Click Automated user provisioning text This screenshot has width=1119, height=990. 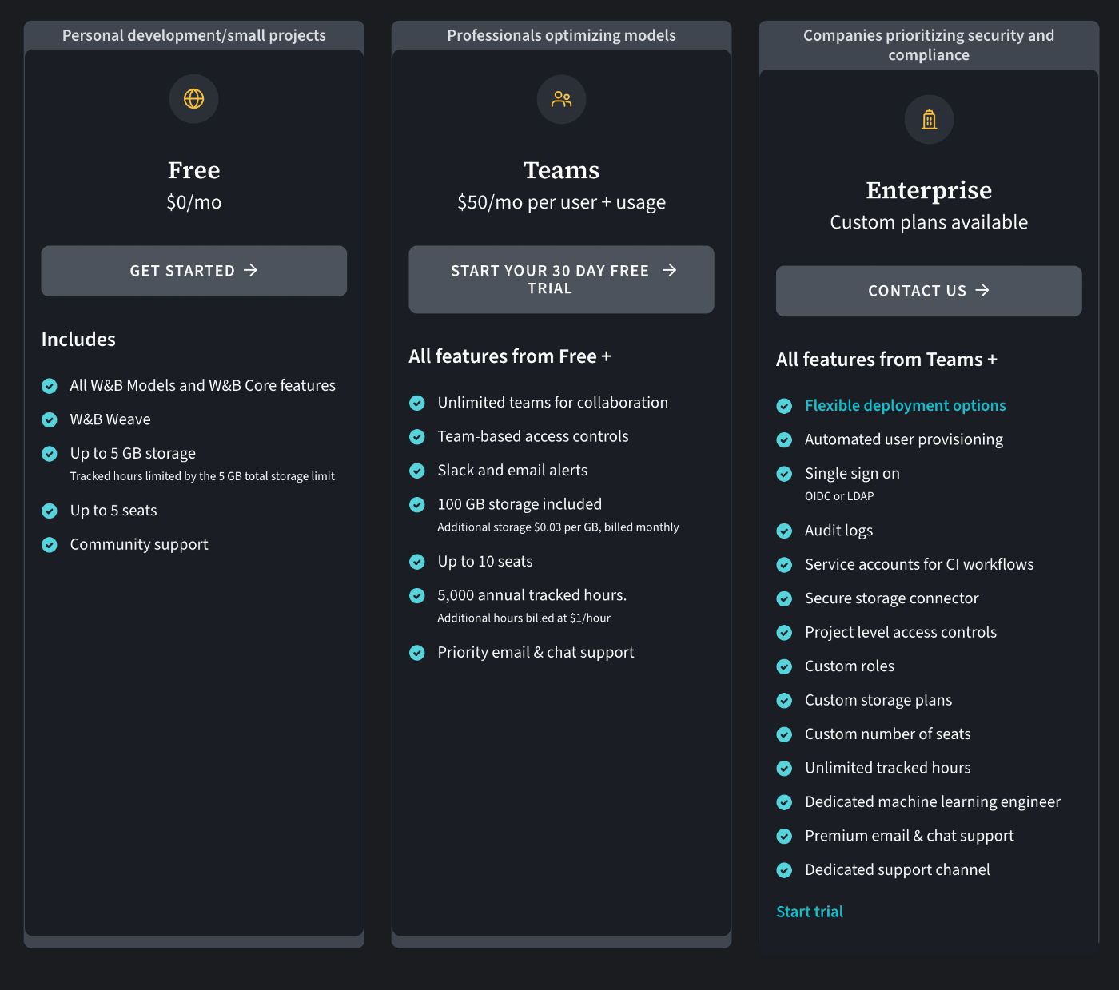coord(904,439)
